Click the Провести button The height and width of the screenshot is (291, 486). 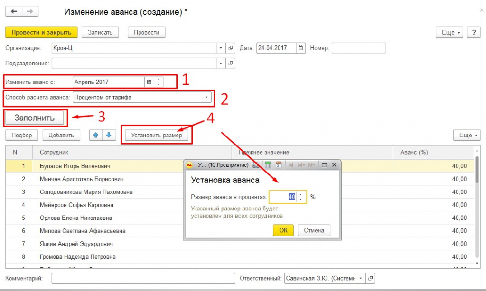pos(146,32)
